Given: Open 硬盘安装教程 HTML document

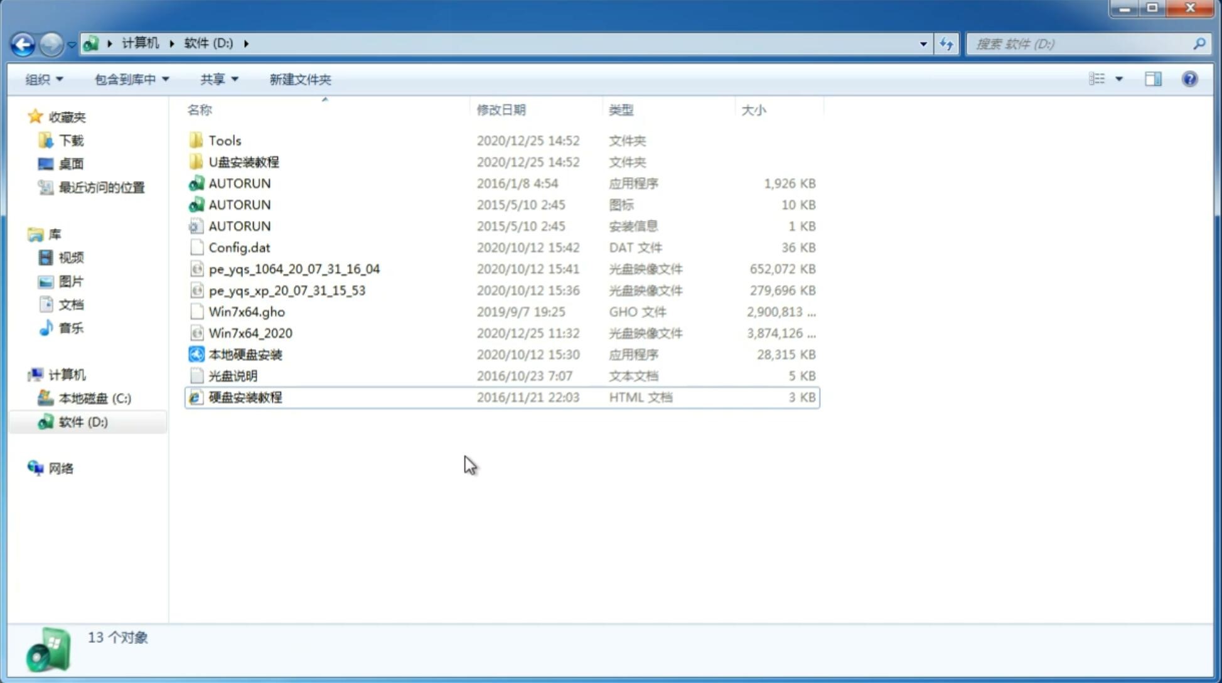Looking at the screenshot, I should pyautogui.click(x=245, y=397).
